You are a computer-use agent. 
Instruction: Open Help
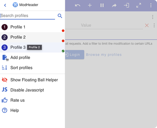[33, 110]
